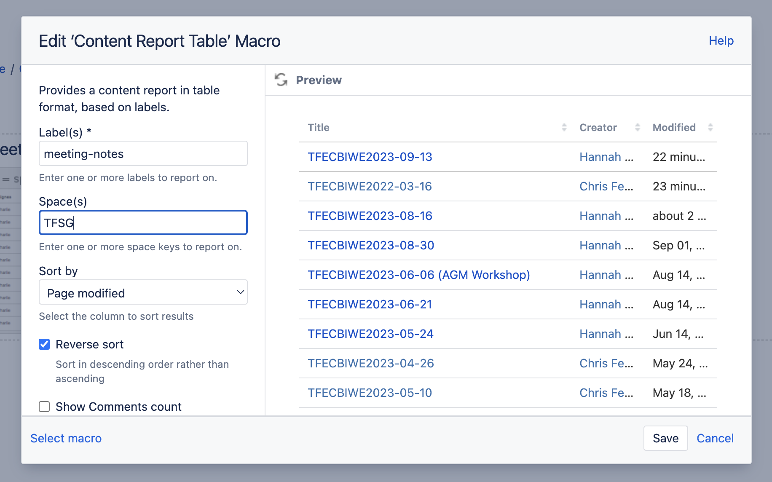Click the Title column header text
Image resolution: width=772 pixels, height=482 pixels.
[319, 127]
